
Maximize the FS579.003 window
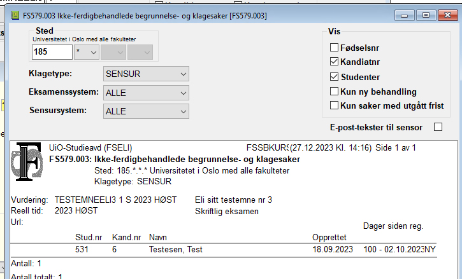426,15
